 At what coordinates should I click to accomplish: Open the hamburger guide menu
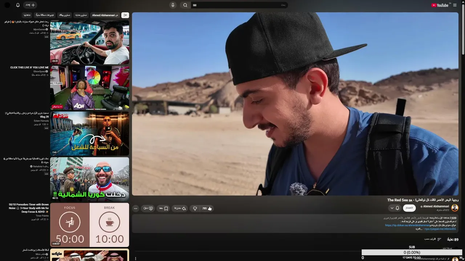point(455,5)
